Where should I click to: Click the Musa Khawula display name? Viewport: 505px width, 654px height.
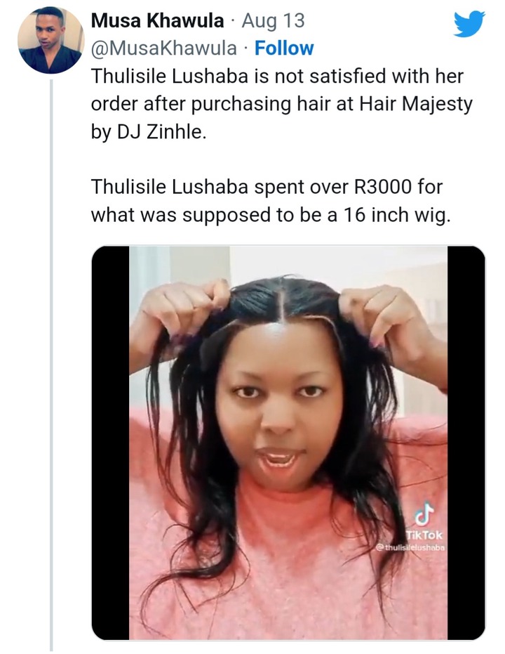(157, 21)
